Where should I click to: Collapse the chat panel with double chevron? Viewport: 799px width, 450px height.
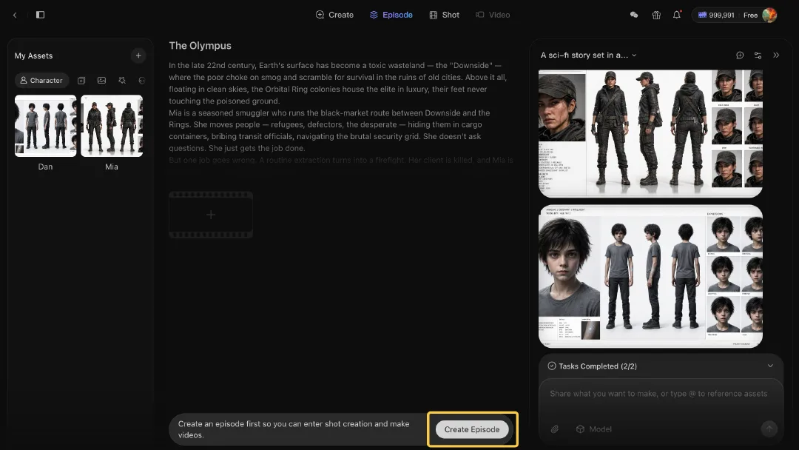coord(776,55)
